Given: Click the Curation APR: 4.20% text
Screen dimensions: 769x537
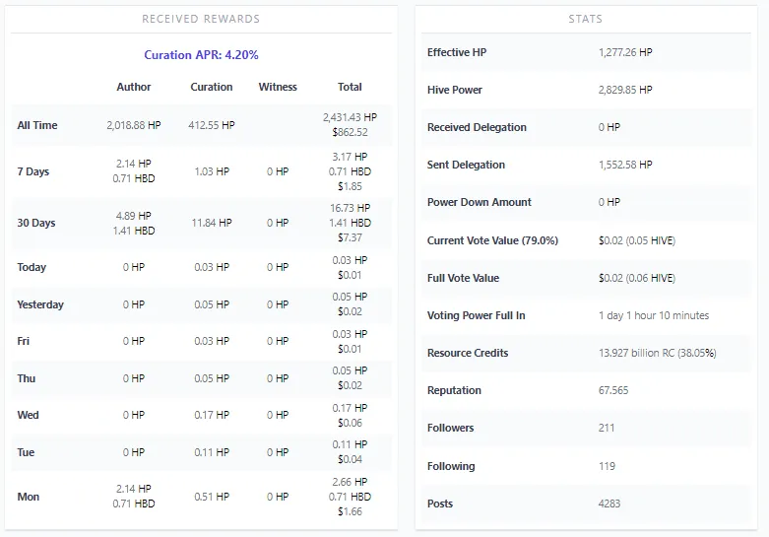Looking at the screenshot, I should tap(201, 55).
